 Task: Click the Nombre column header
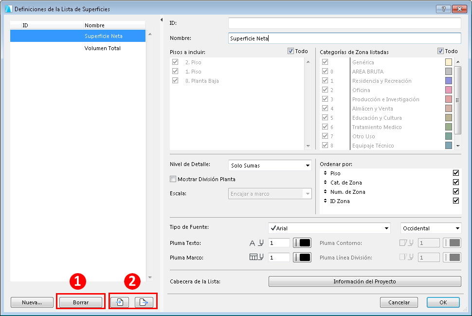tap(114, 25)
